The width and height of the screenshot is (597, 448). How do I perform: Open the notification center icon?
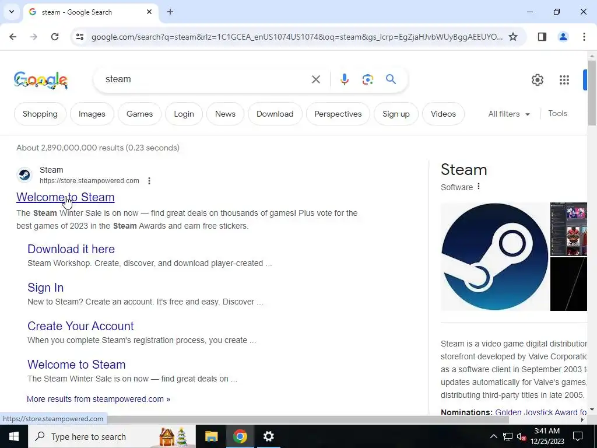point(578,436)
